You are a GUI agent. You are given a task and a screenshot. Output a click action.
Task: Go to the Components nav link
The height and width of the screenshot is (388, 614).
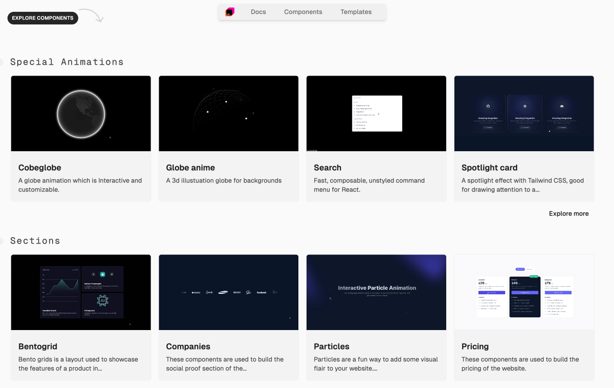point(303,12)
